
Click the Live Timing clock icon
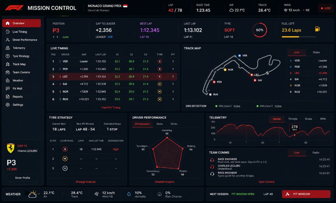8,32
